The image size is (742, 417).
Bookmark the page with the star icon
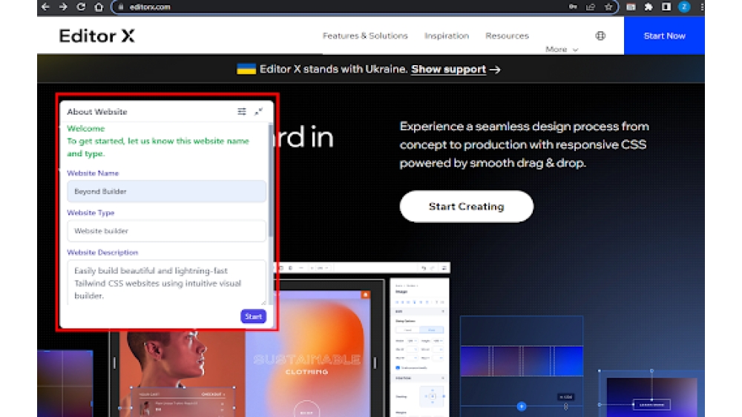[608, 7]
